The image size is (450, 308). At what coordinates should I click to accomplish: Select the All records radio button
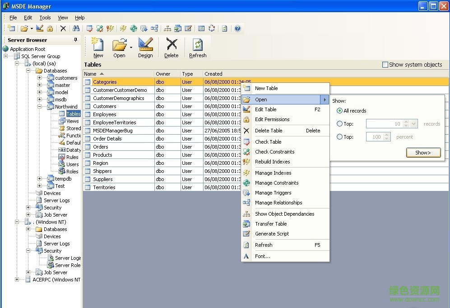[339, 110]
